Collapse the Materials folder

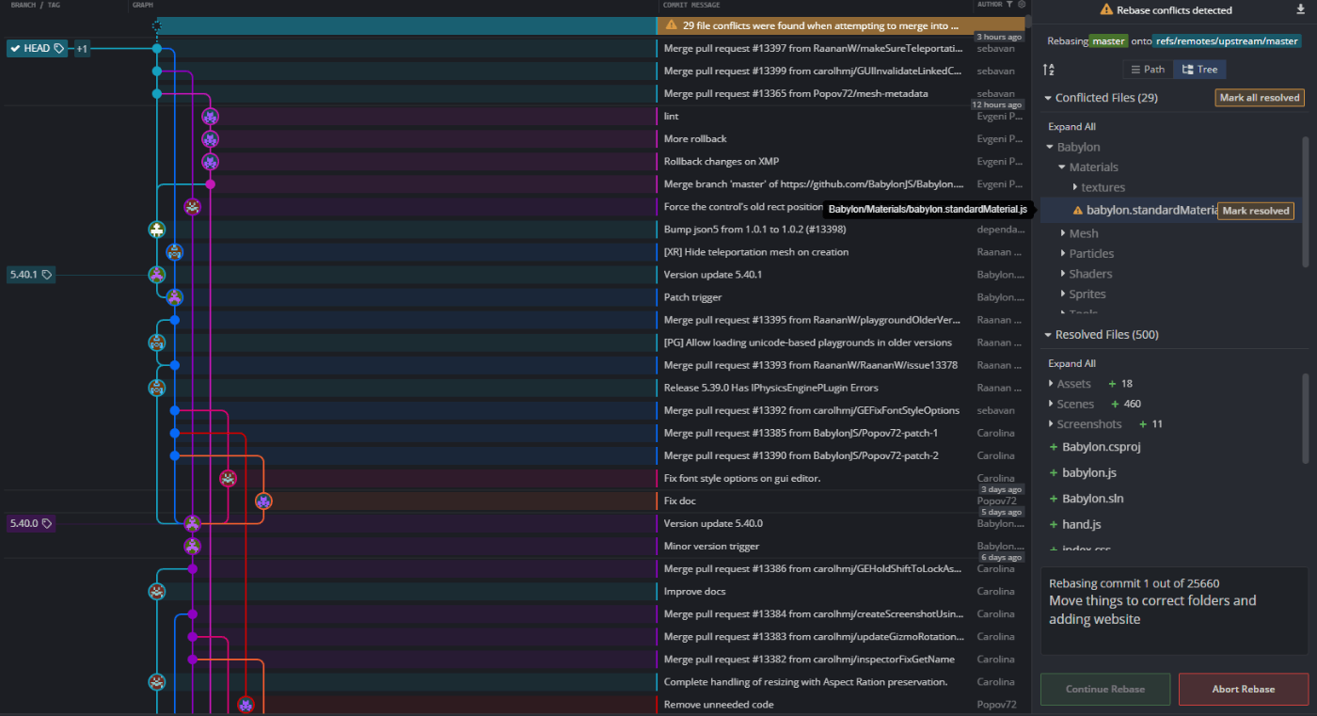tap(1062, 167)
